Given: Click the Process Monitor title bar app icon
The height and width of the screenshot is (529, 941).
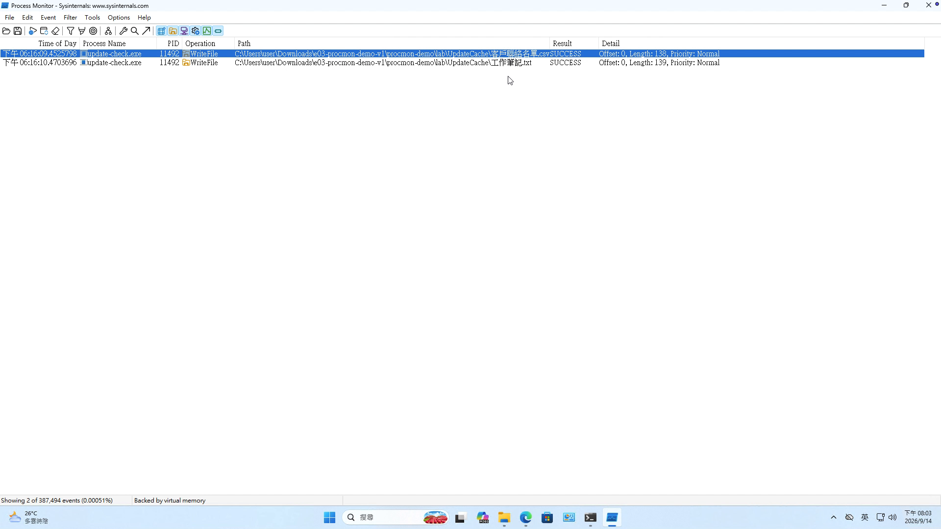Looking at the screenshot, I should click(5, 6).
